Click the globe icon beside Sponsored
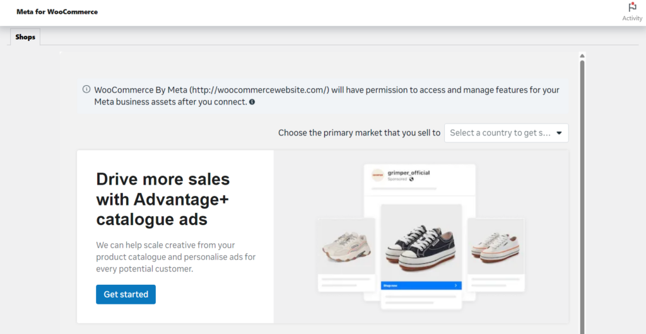This screenshot has width=646, height=334. (411, 180)
